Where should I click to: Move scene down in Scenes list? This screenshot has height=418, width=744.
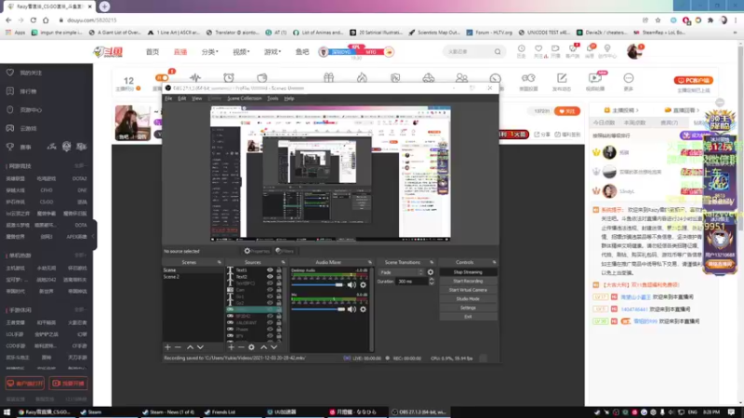[200, 347]
